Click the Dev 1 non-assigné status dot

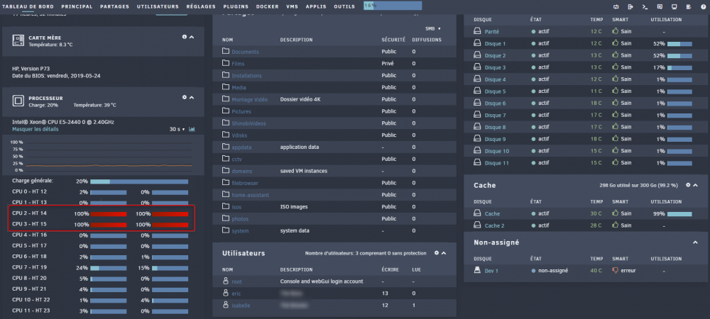click(x=533, y=271)
